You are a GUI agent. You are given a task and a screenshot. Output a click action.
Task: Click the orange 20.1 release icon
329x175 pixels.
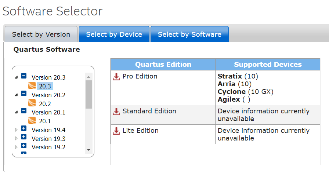click(x=32, y=121)
